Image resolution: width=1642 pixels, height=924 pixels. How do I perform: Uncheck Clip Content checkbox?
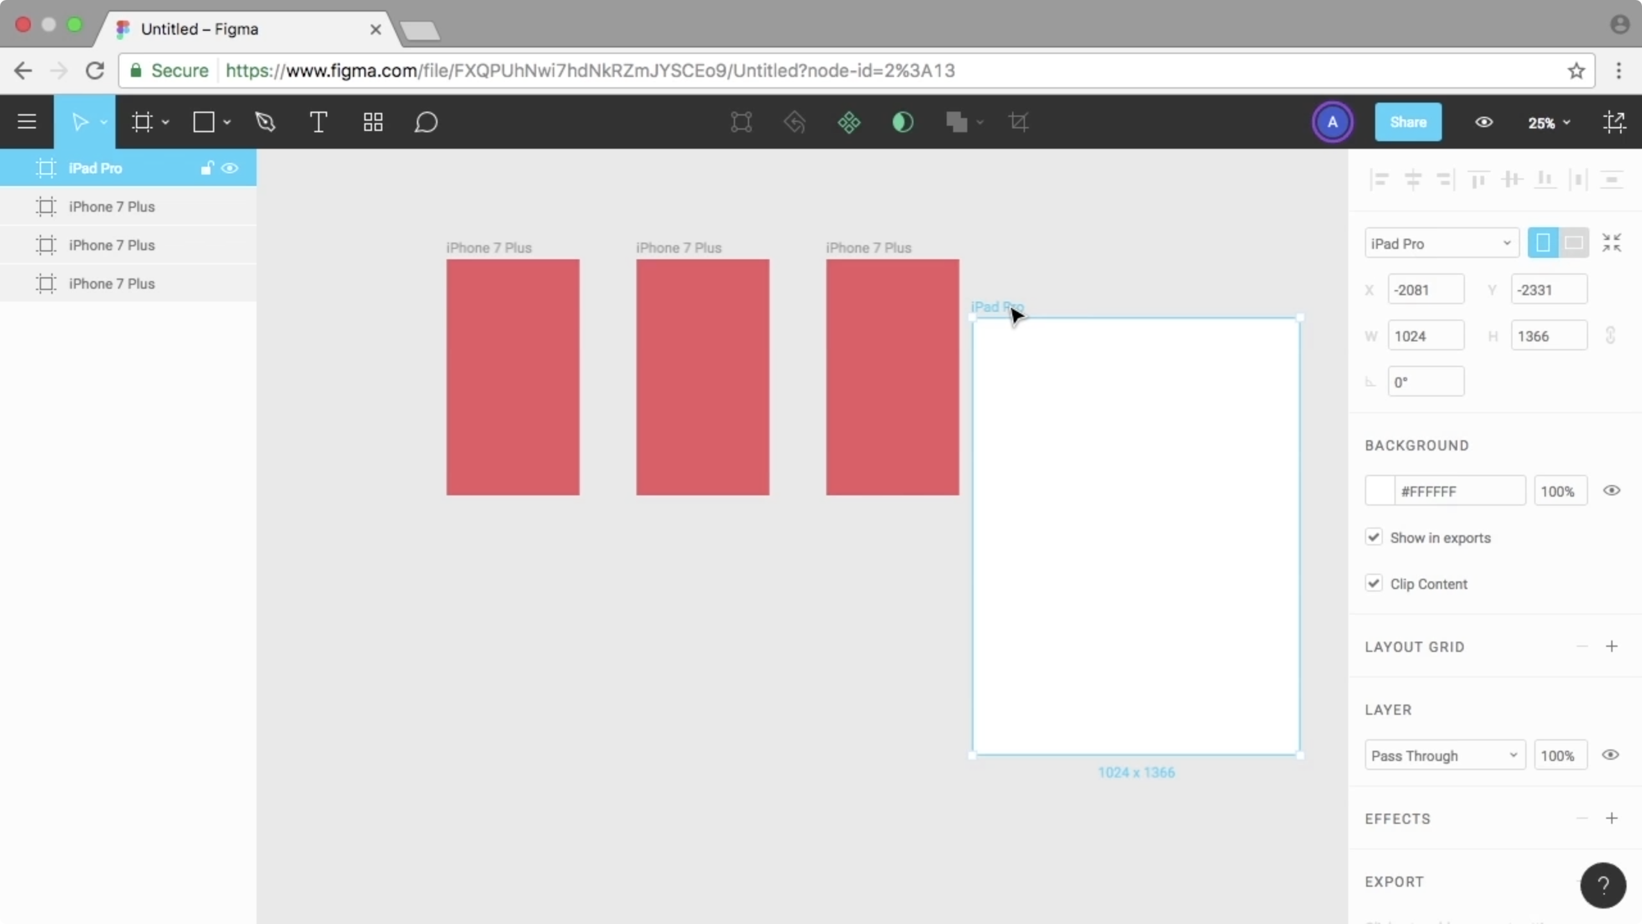[1373, 583]
